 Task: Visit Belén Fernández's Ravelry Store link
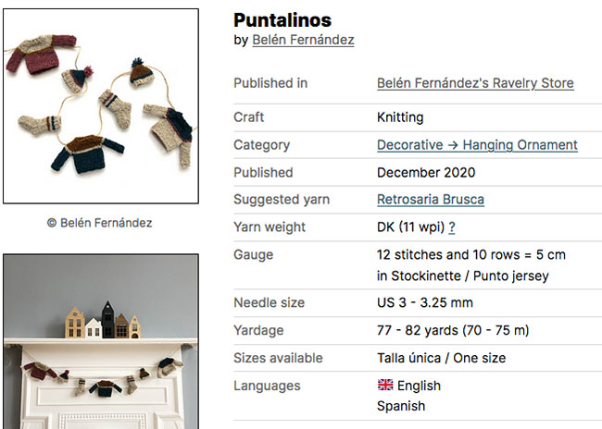tap(475, 83)
